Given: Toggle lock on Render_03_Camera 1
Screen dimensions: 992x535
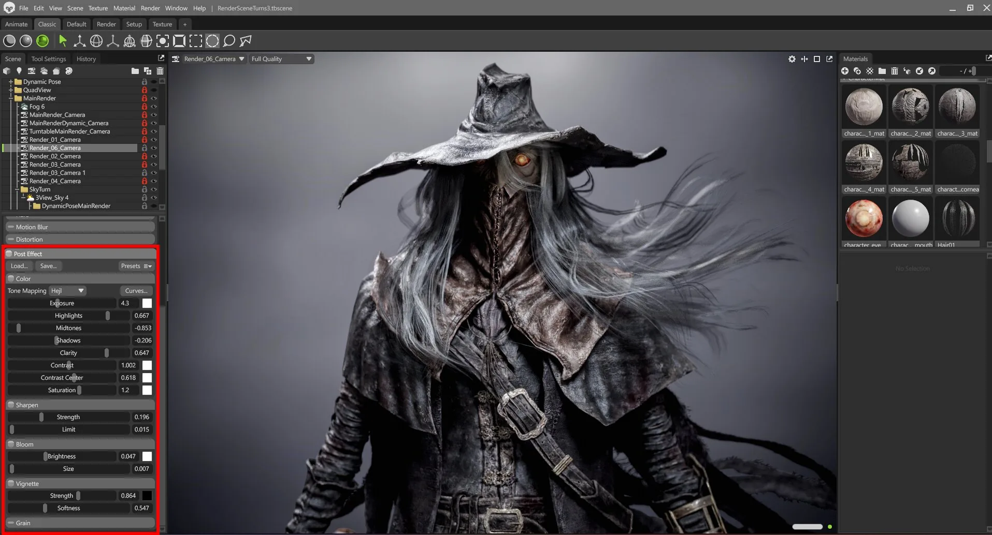Looking at the screenshot, I should (145, 173).
